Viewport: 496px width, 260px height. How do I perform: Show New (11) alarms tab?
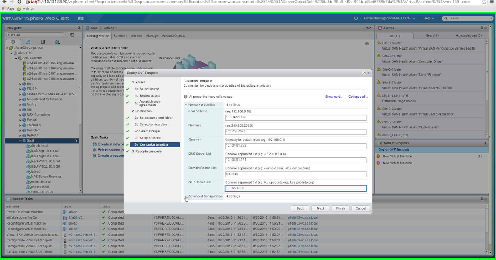pos(431,35)
